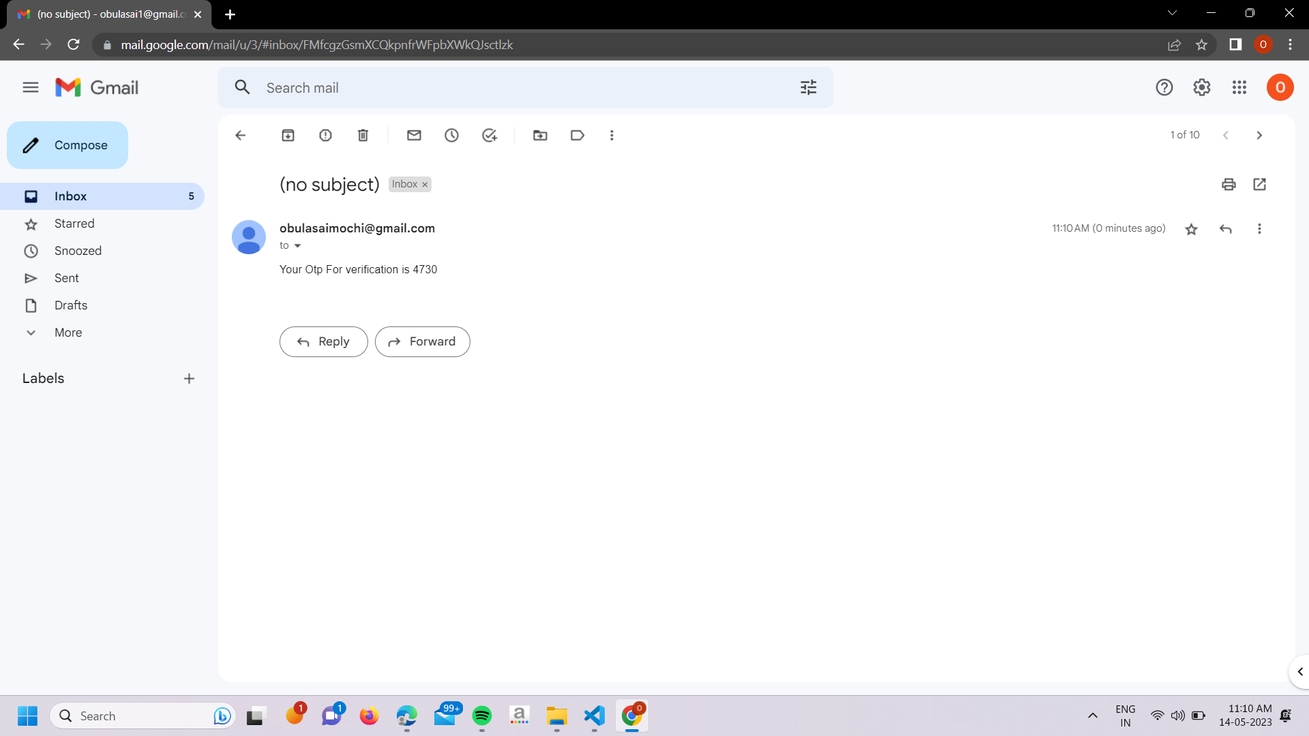Star the message from obulasaimochi
Image resolution: width=1309 pixels, height=736 pixels.
pos(1191,229)
